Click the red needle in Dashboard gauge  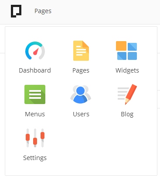tap(36, 52)
